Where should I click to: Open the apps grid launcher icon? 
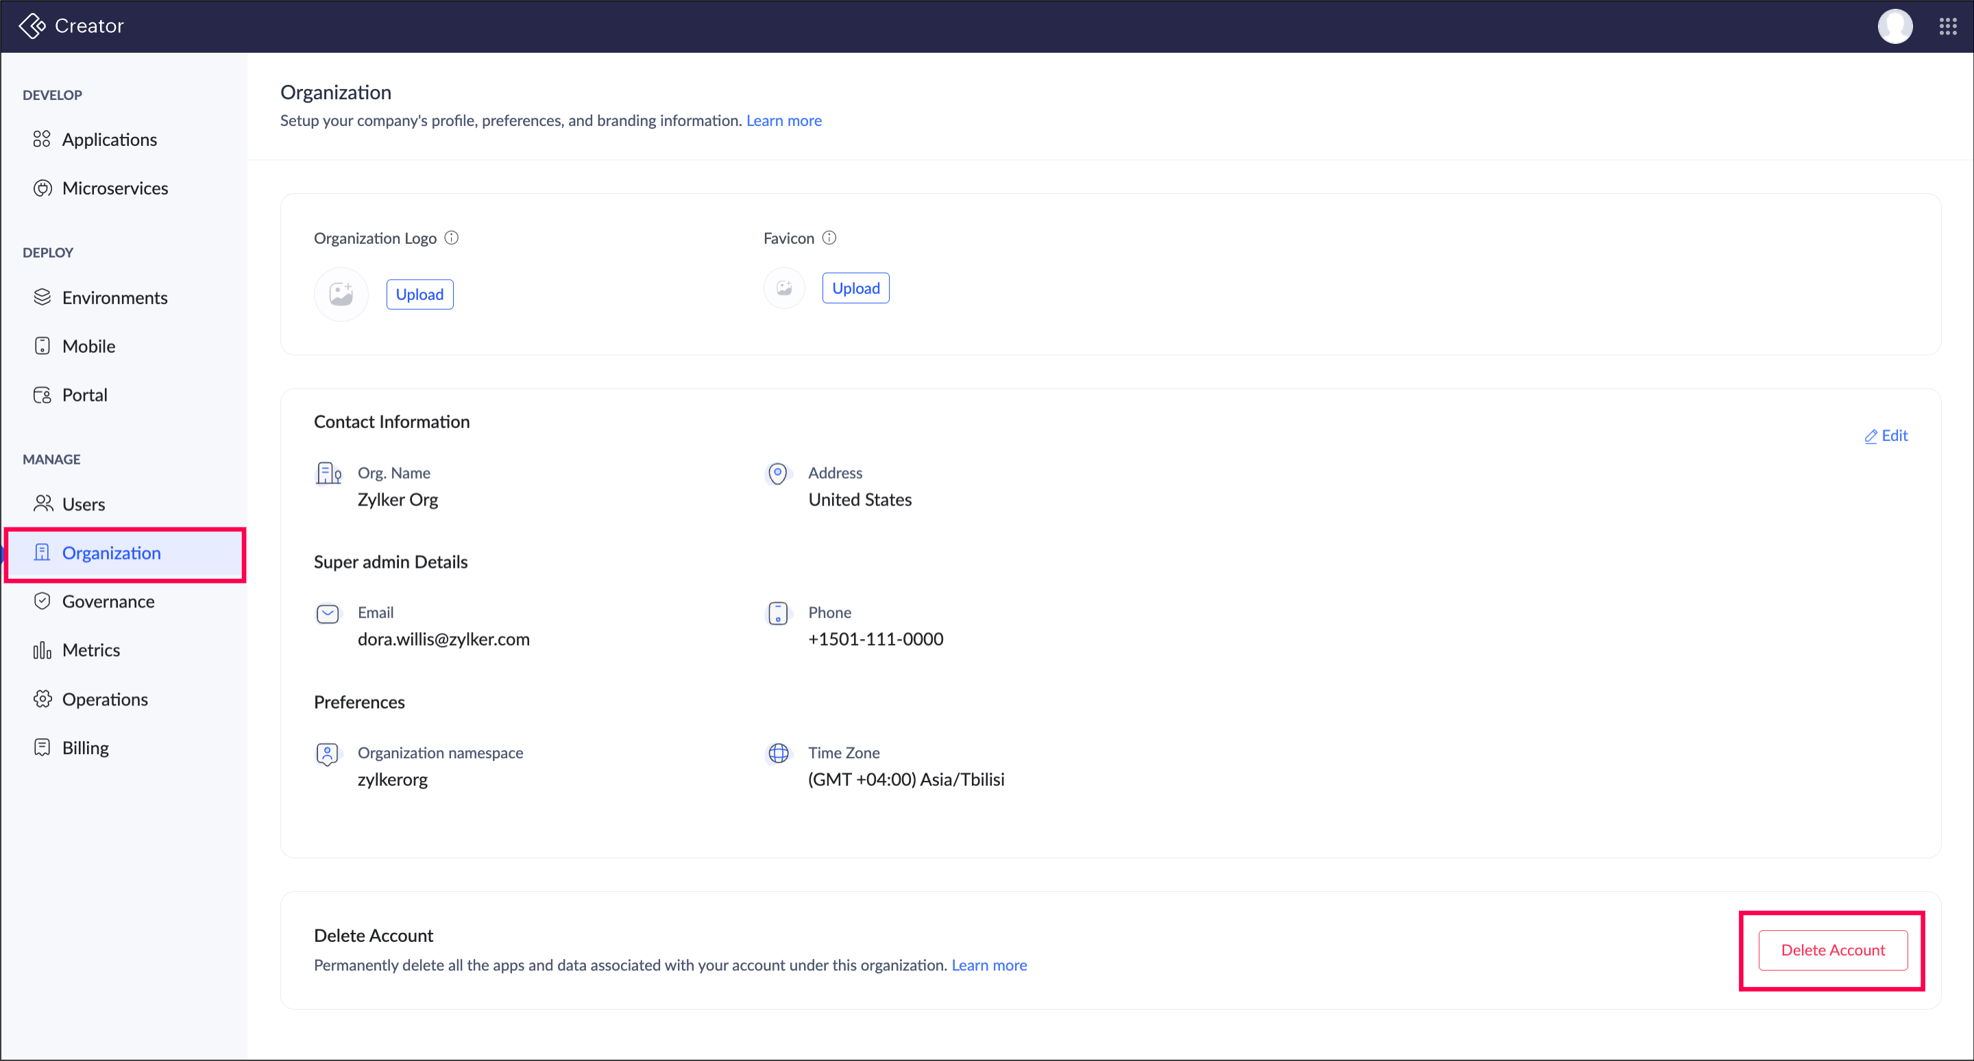(x=1948, y=26)
